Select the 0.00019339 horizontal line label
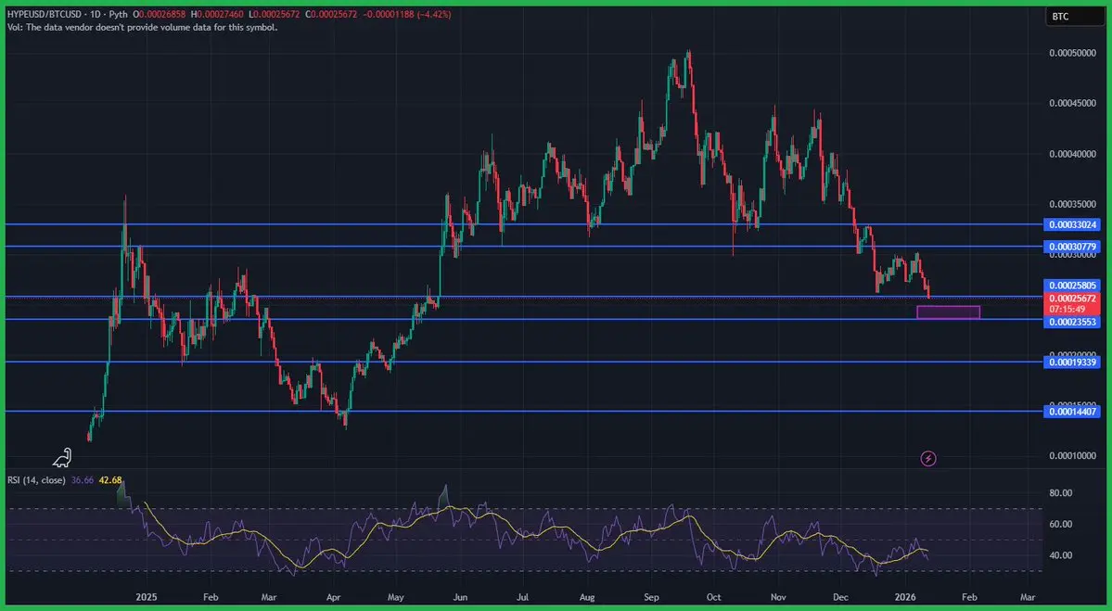 point(1071,363)
